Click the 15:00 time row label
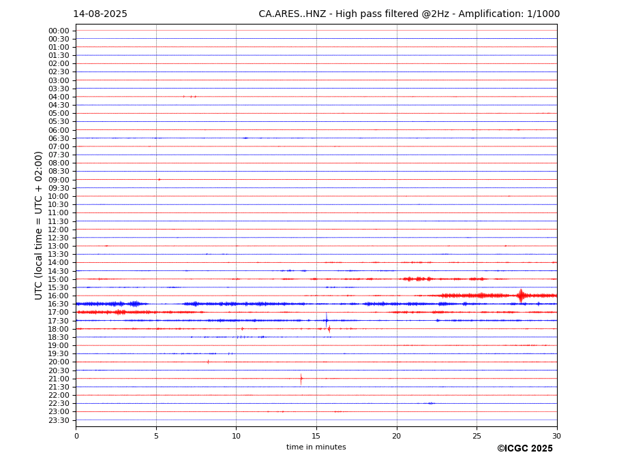The height and width of the screenshot is (474, 632). [59, 279]
